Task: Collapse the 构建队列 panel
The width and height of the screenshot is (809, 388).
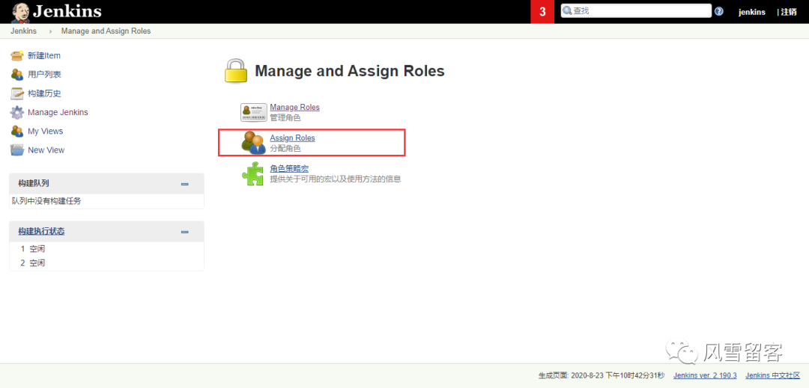Action: tap(185, 184)
